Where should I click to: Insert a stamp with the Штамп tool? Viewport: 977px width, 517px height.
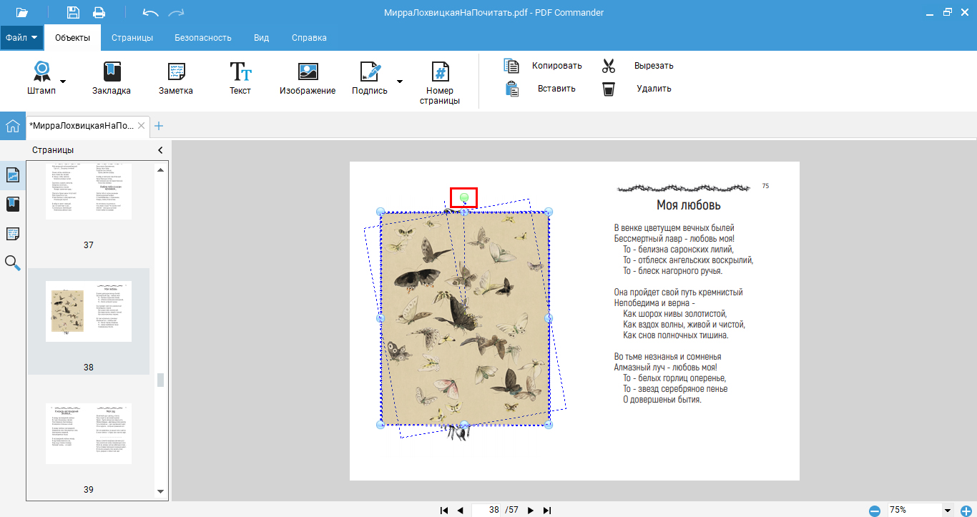coord(41,78)
